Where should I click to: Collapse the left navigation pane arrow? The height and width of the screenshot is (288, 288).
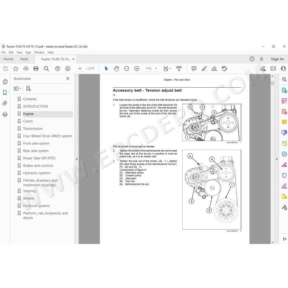tap(77, 159)
